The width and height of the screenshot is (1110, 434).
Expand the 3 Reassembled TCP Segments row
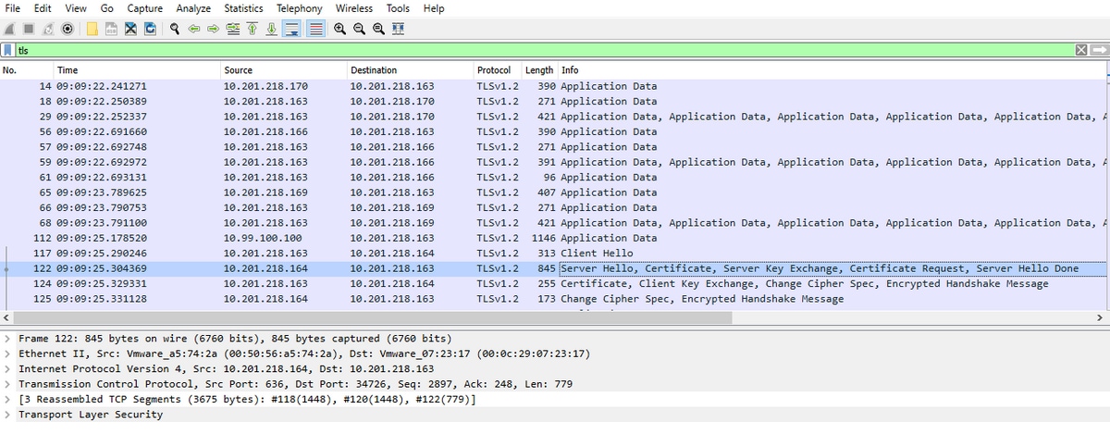pyautogui.click(x=8, y=399)
